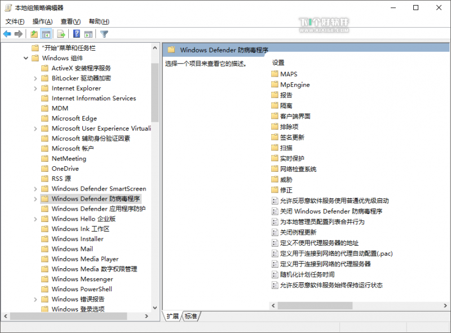The image size is (451, 333).
Task: Open Help via blue question mark icon
Action: pos(77,34)
